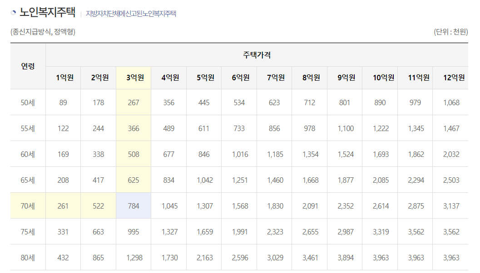Click cell 1,068 in the 50세 row
Screen dimensions: 480x273
(x=450, y=102)
